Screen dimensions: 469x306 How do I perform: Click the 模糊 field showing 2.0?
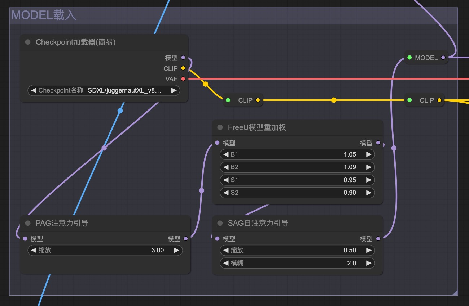297,263
